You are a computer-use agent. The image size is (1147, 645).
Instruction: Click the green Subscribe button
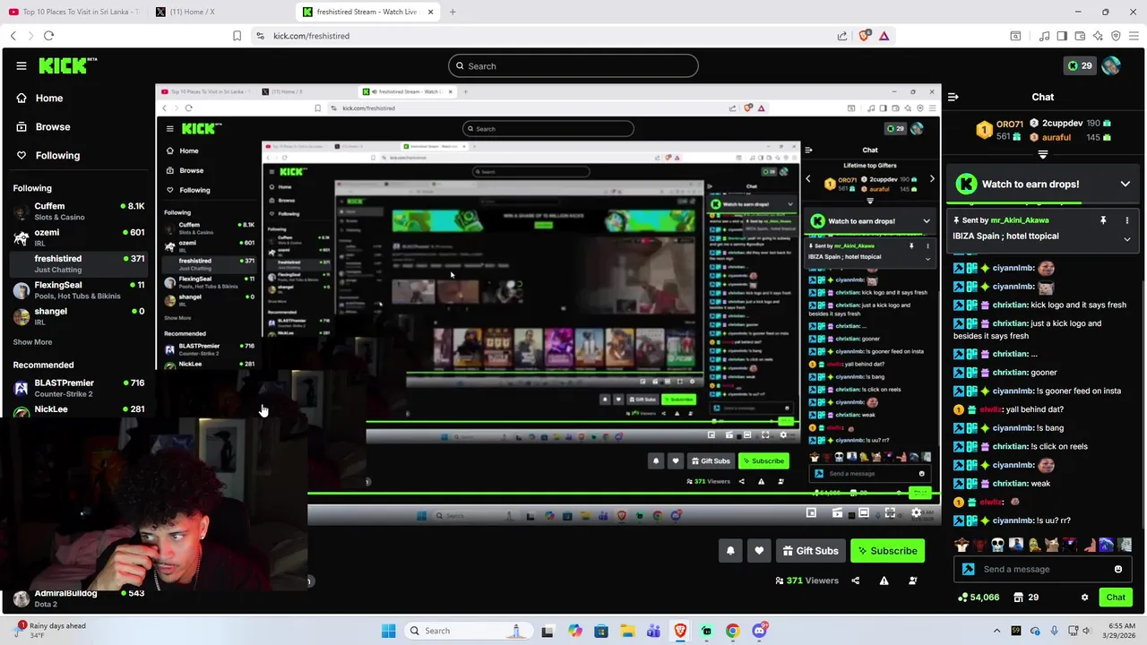887,551
